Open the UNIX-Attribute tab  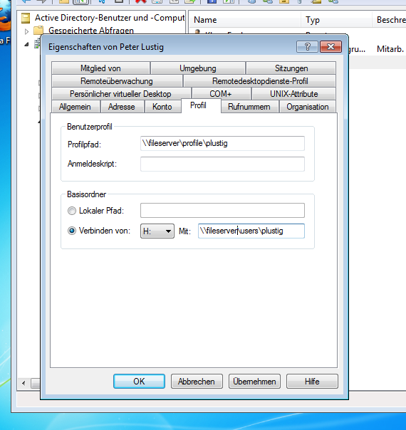[293, 94]
